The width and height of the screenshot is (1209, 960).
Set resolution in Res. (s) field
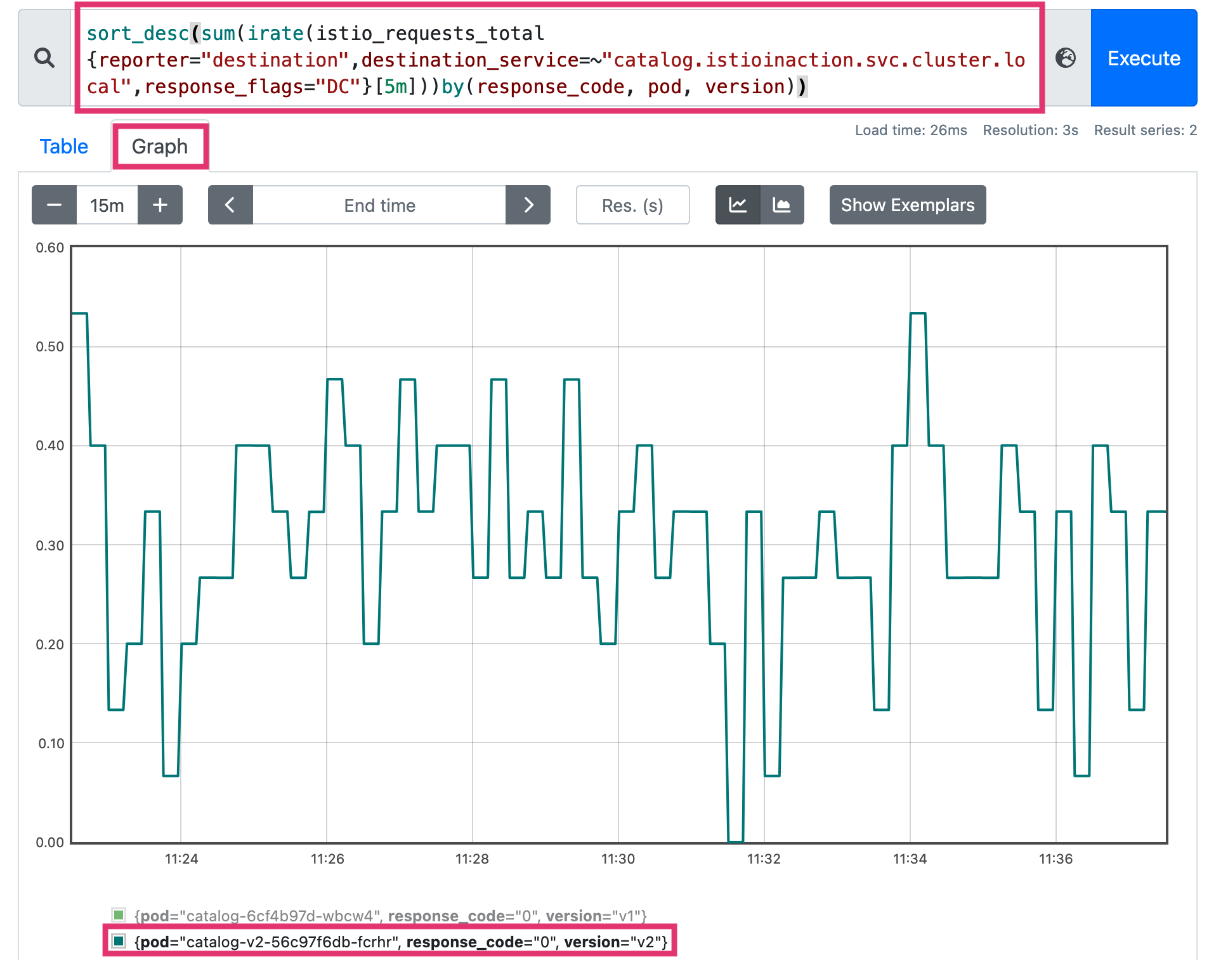tap(632, 205)
